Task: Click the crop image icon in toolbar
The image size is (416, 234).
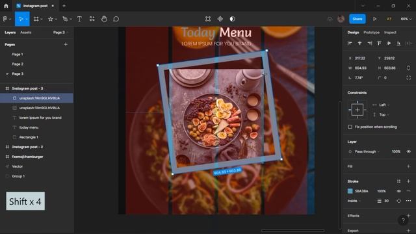Action: point(208,19)
